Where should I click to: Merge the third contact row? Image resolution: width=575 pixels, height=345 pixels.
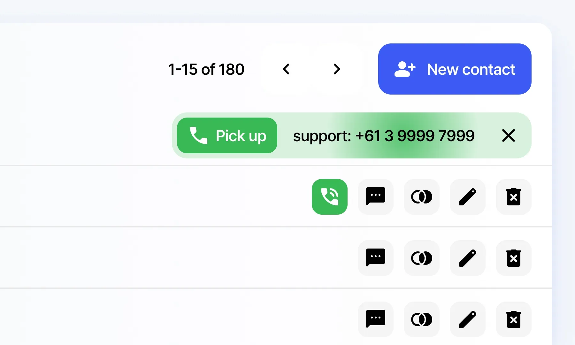422,319
